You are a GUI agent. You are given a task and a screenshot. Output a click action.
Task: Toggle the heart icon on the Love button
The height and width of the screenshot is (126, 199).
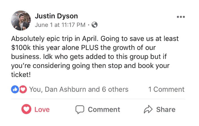[x=26, y=110]
